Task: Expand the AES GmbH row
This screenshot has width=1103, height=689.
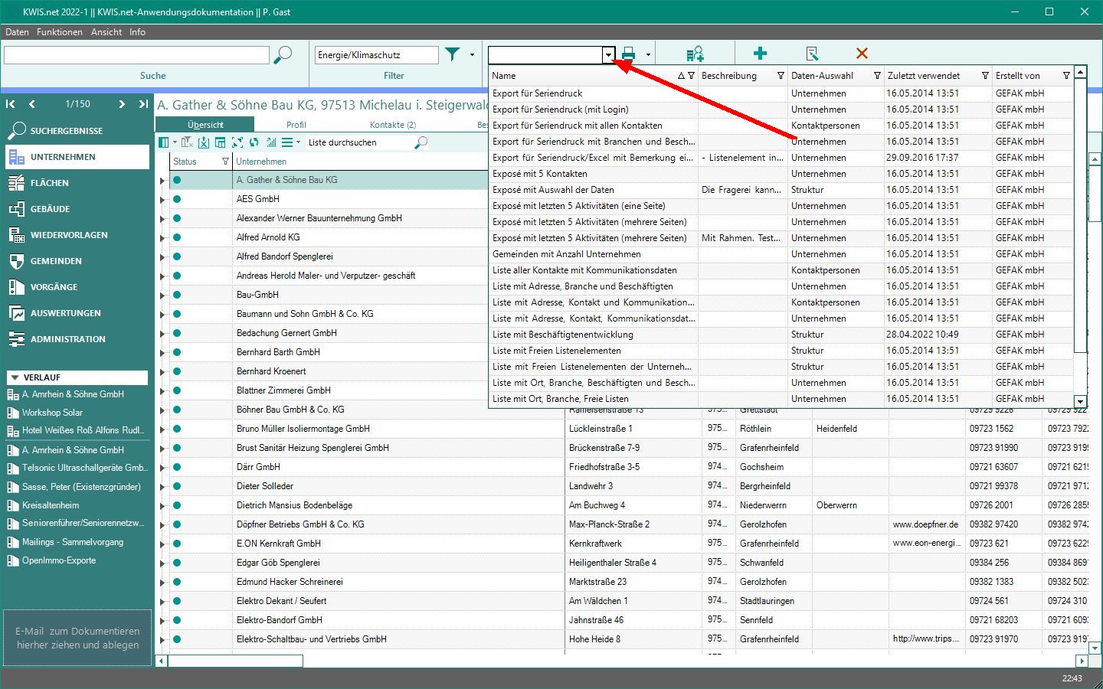Action: pos(162,200)
